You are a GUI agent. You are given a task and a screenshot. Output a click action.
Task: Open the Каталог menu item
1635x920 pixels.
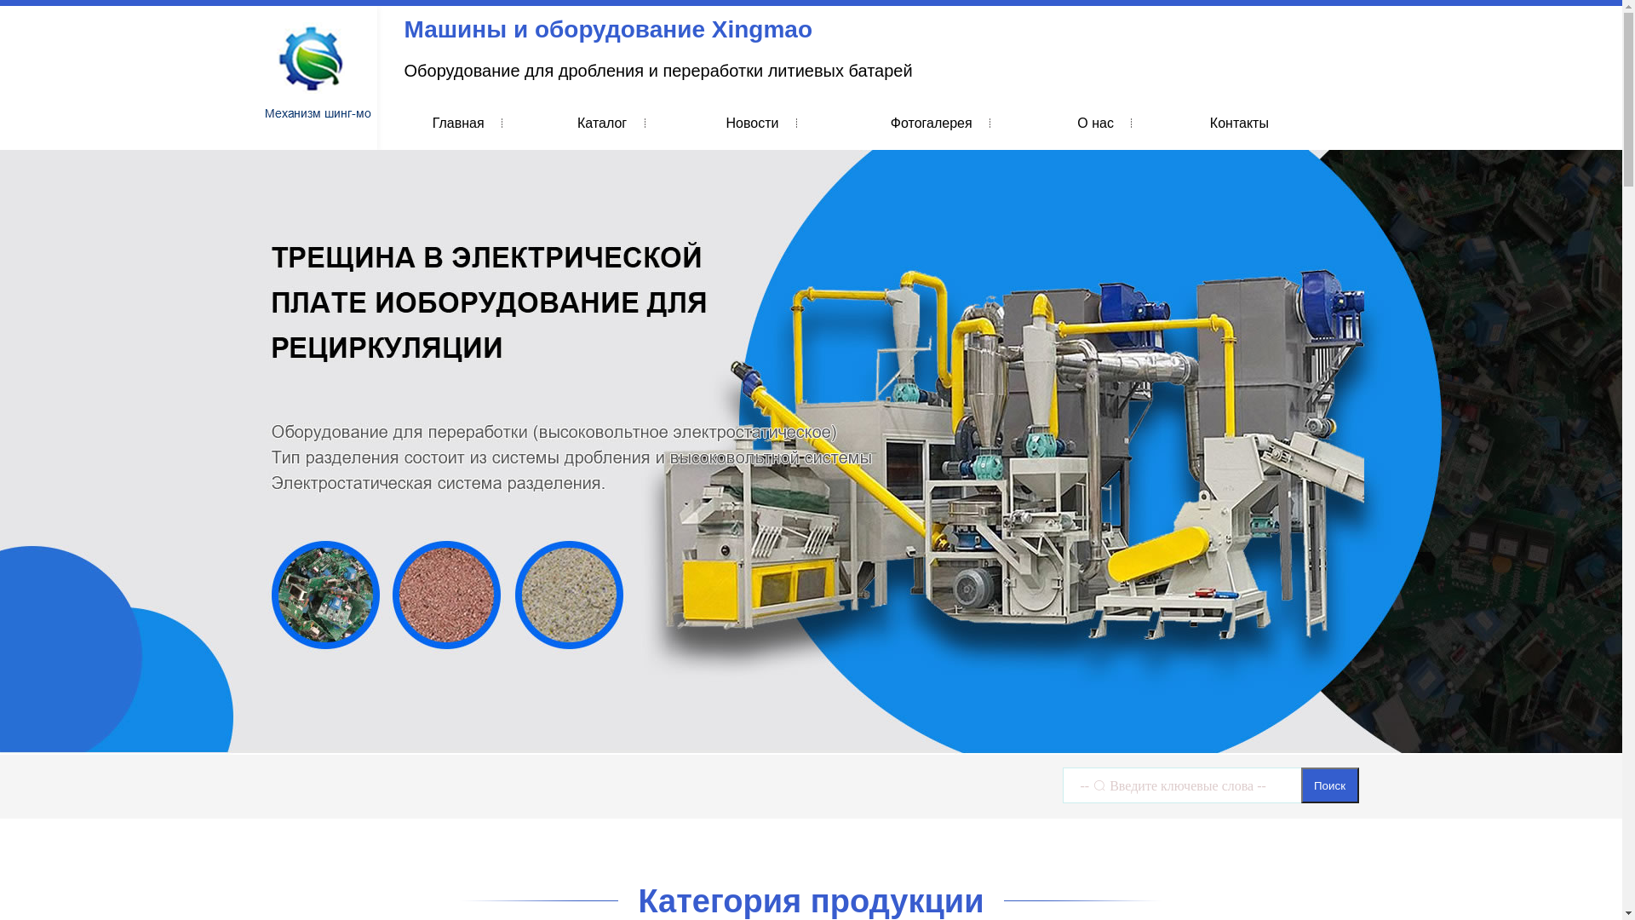[601, 124]
